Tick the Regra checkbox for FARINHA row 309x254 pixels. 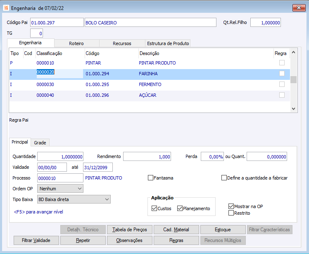pyautogui.click(x=282, y=74)
